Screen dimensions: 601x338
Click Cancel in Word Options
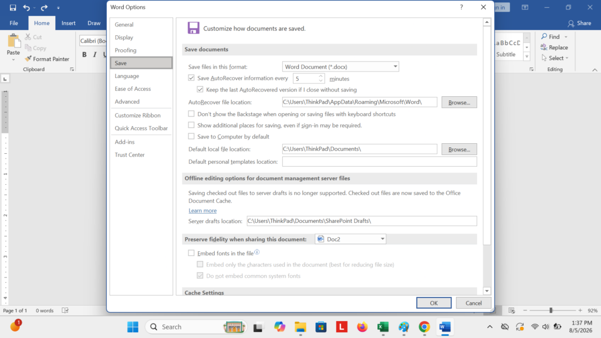point(474,303)
